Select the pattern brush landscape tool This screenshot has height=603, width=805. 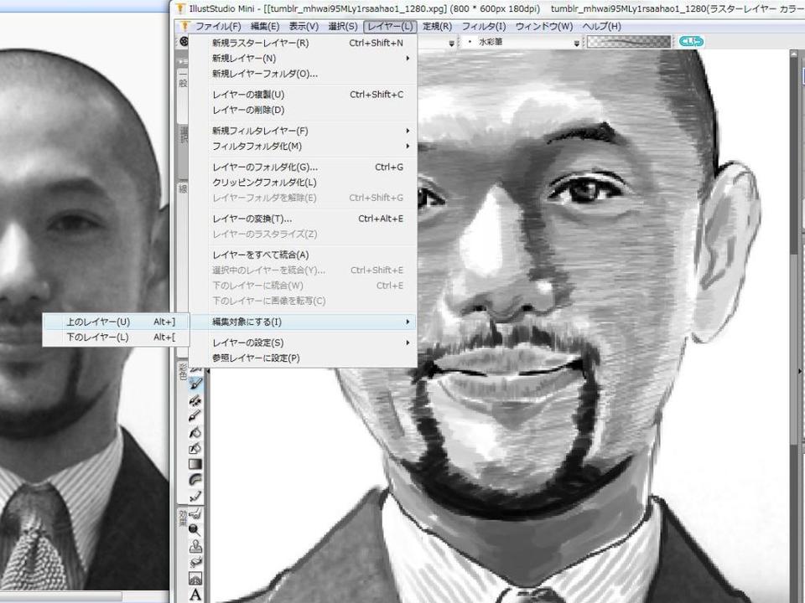(x=195, y=579)
